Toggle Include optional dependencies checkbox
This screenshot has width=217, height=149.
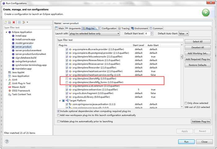pos(59,111)
